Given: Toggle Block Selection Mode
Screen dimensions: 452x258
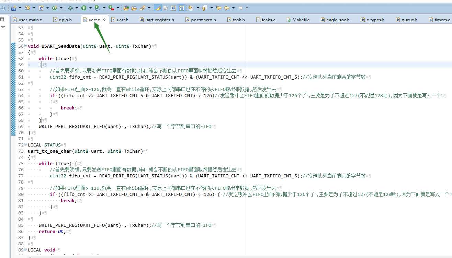Looking at the screenshot, I should click(x=173, y=8).
